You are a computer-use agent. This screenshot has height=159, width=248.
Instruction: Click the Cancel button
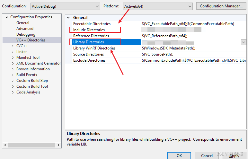coord(207,155)
